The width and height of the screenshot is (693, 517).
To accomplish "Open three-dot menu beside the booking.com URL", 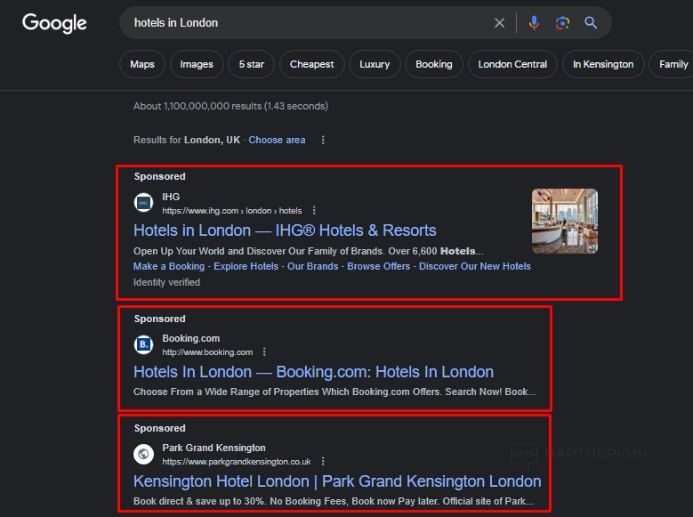I will tap(264, 352).
